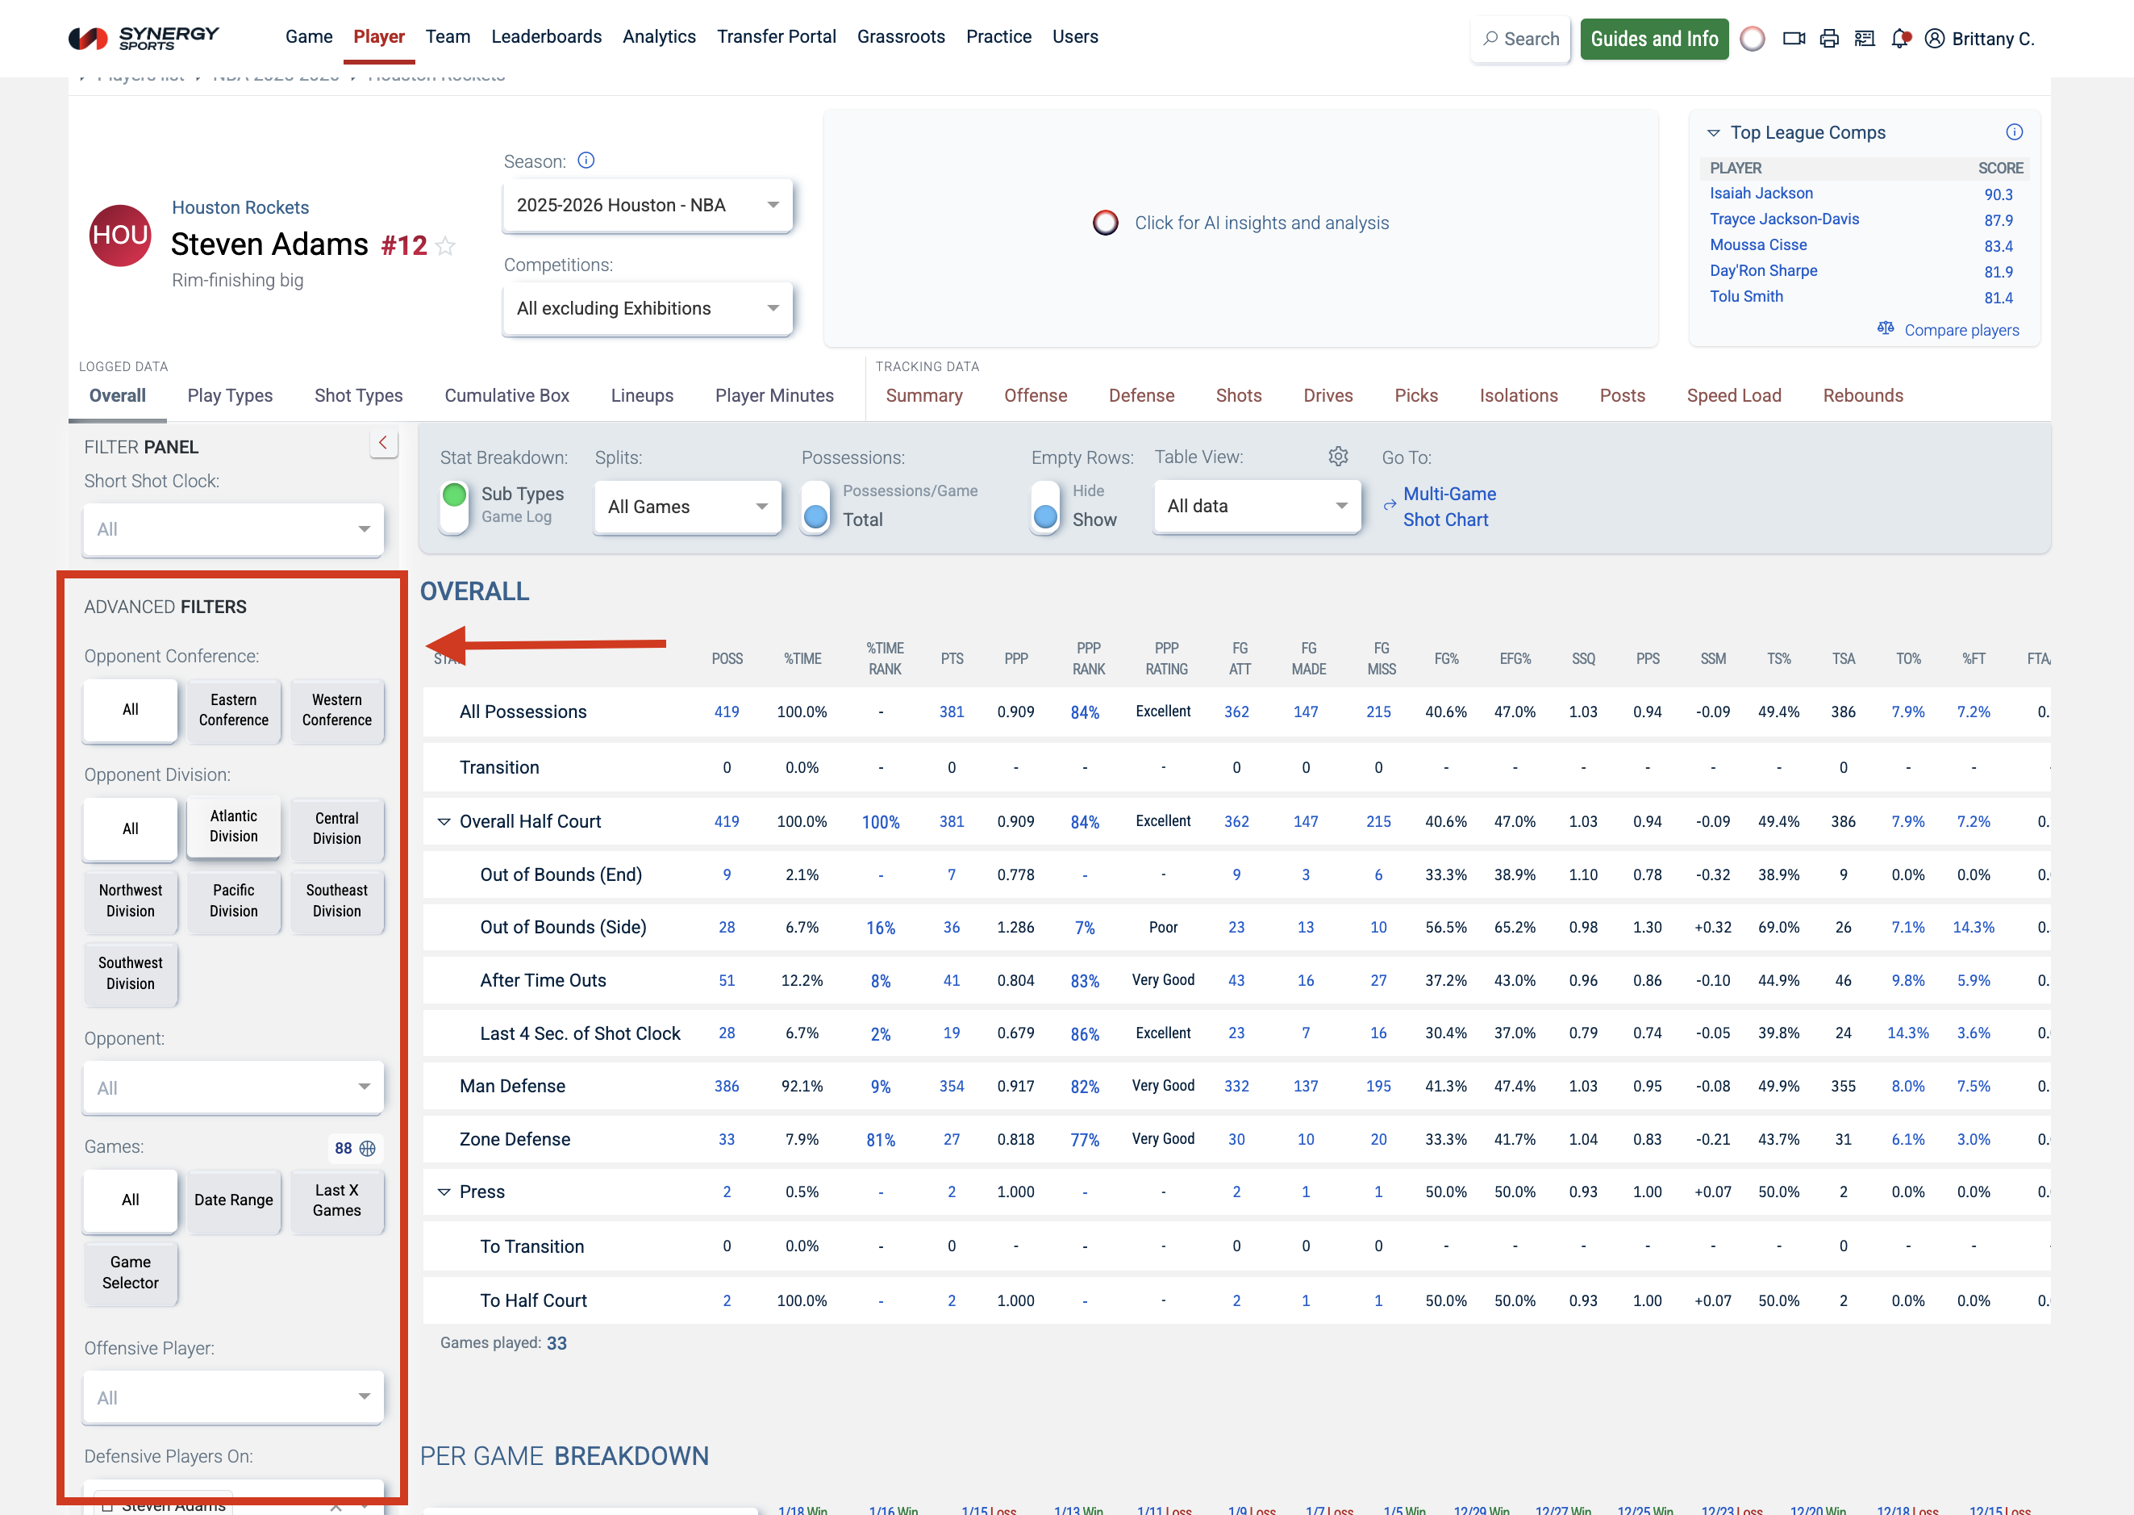Click the Synergy Sports logo
The width and height of the screenshot is (2134, 1515).
[144, 37]
